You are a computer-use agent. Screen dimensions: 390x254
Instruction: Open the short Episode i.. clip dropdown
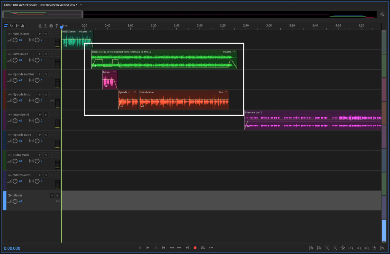(x=134, y=92)
